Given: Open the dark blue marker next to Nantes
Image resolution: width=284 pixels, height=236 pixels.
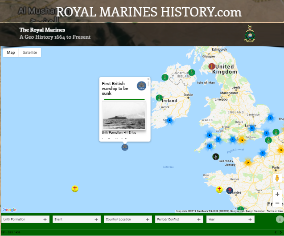Looking at the screenshot, I should [x=230, y=191].
